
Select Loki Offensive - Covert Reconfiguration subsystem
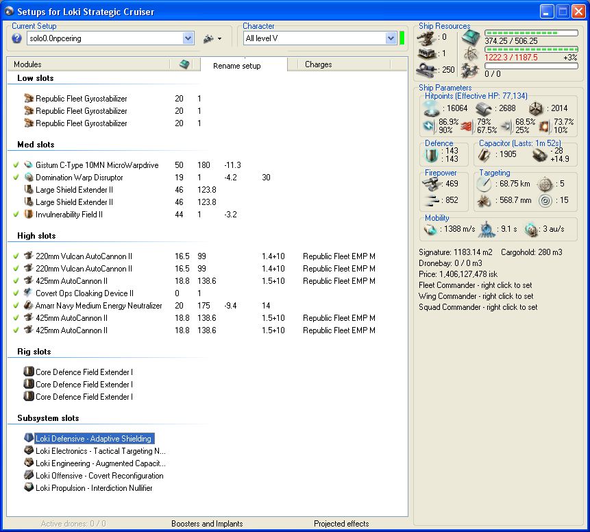pos(99,476)
